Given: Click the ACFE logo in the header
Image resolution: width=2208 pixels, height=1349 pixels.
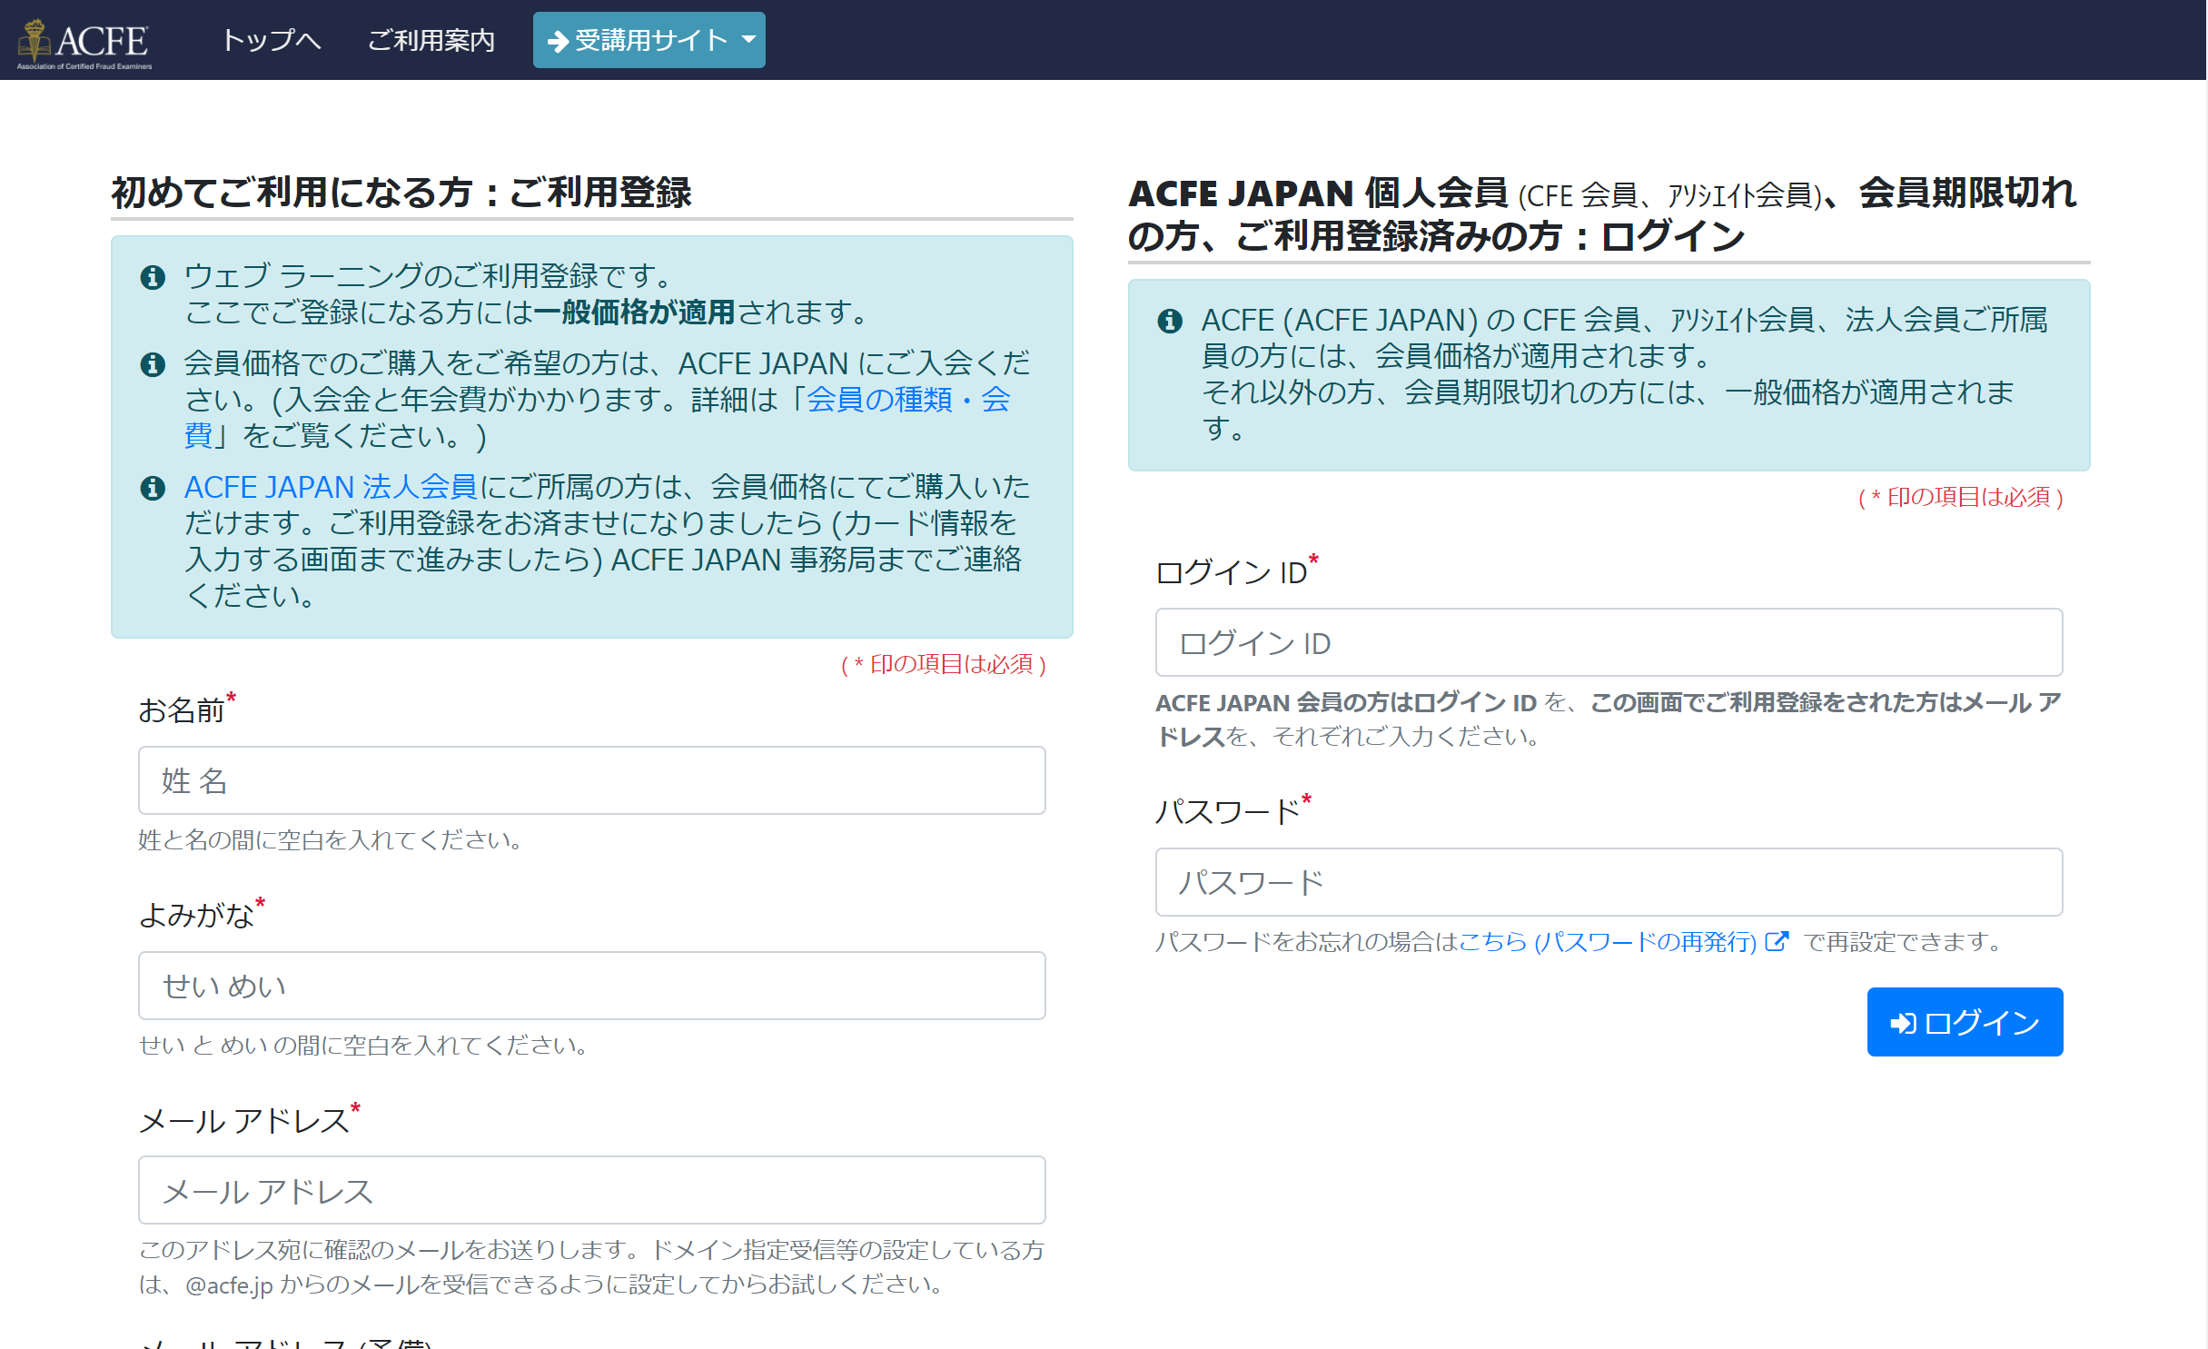Looking at the screenshot, I should coord(84,42).
